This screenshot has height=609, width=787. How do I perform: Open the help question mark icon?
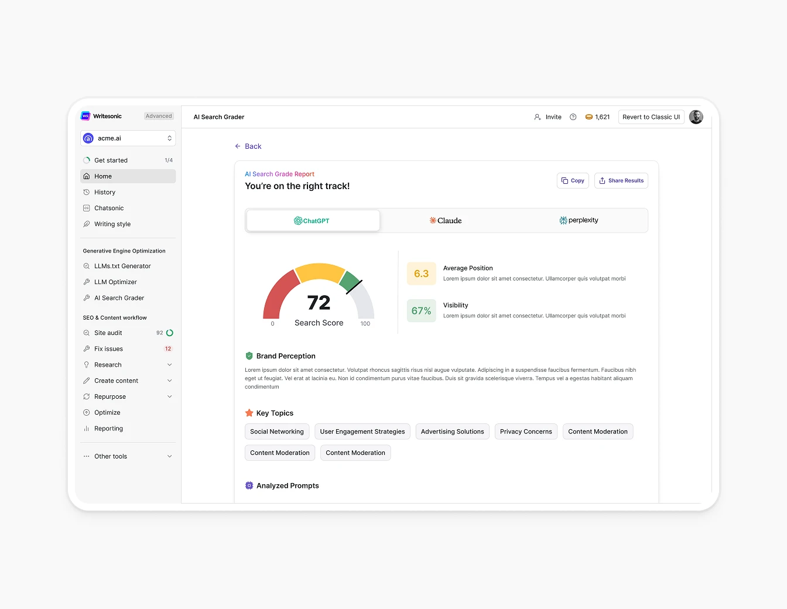pyautogui.click(x=573, y=117)
